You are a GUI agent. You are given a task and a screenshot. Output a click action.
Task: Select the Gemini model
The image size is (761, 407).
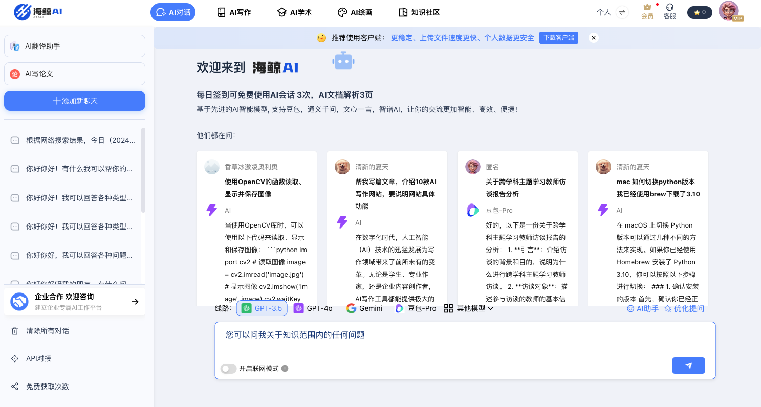coord(364,308)
